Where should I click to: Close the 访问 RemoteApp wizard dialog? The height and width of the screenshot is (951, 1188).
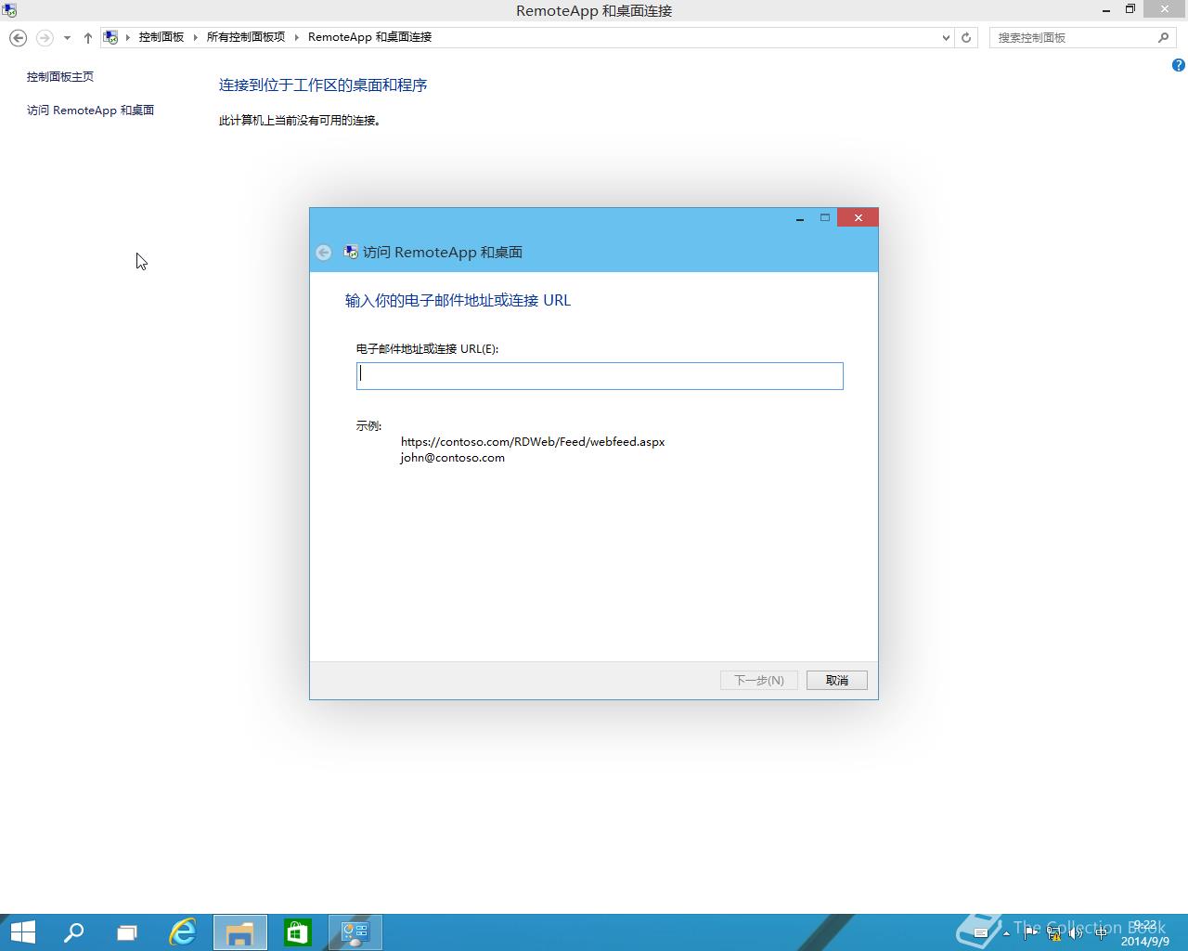coord(858,218)
